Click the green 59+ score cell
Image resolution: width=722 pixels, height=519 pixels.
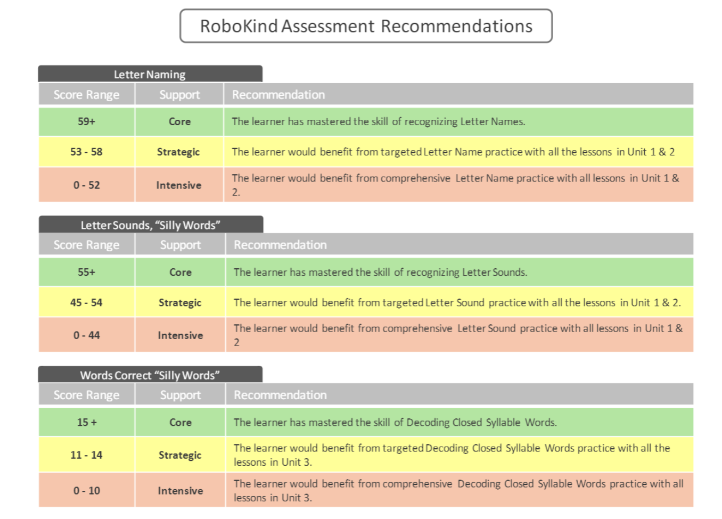point(86,121)
